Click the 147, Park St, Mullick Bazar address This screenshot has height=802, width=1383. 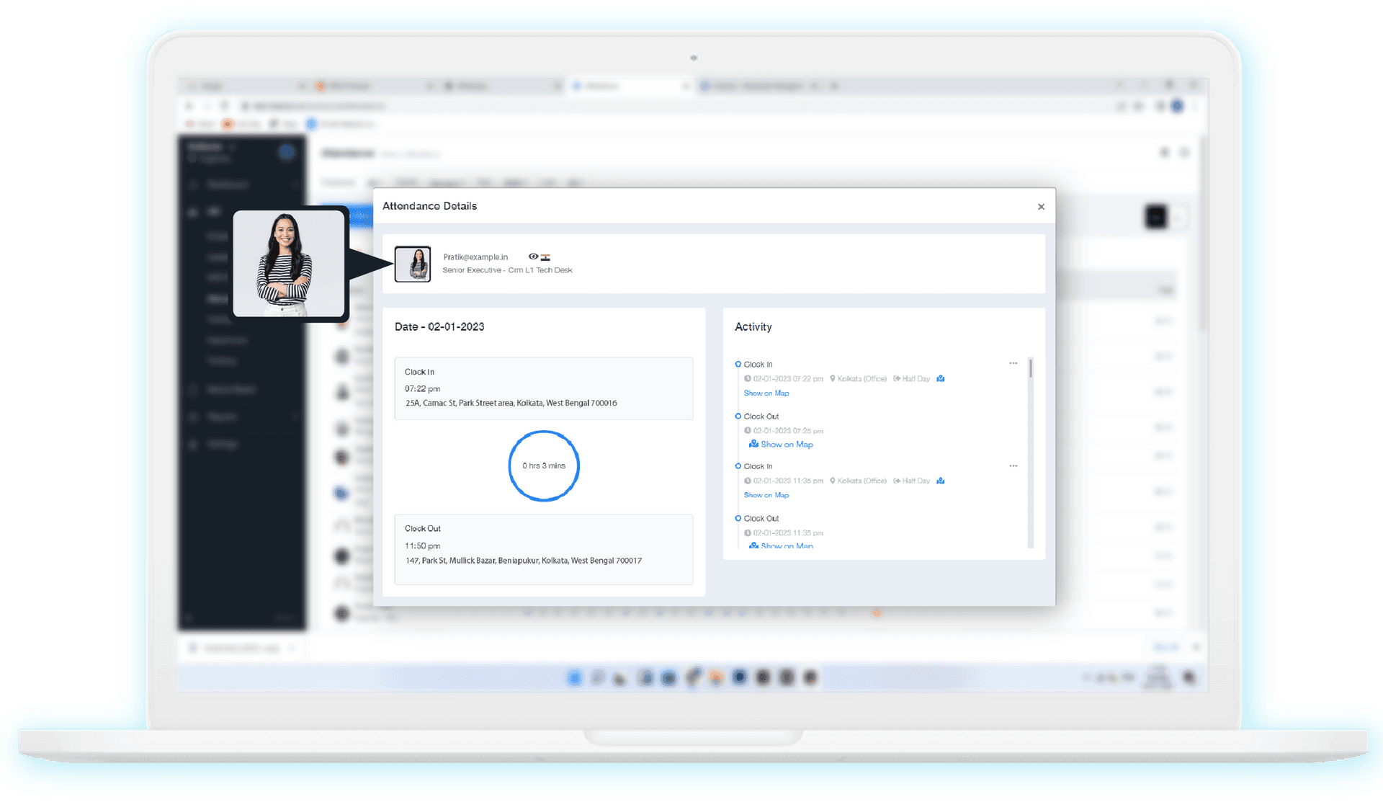(x=523, y=561)
